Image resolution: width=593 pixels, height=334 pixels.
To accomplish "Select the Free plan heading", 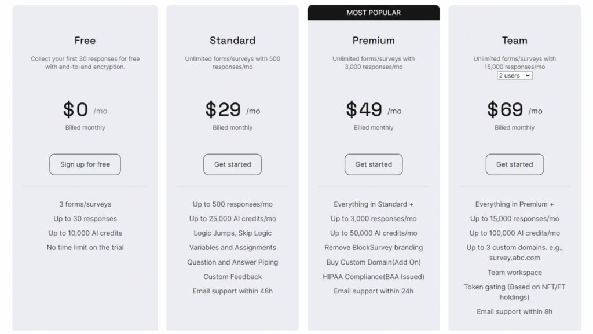I will pos(85,41).
